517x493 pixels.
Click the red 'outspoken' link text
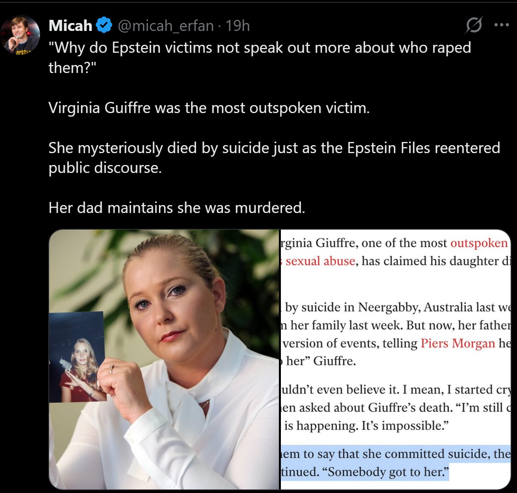pyautogui.click(x=479, y=243)
